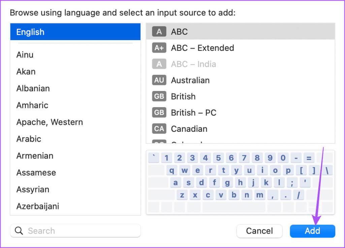Choose Albanian from the language list
This screenshot has height=248, width=345.
(75, 88)
